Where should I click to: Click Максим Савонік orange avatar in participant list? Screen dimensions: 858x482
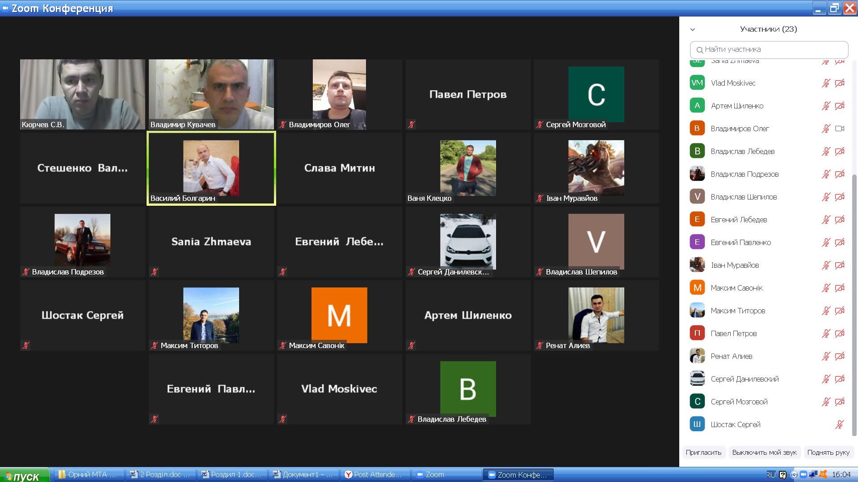point(697,288)
